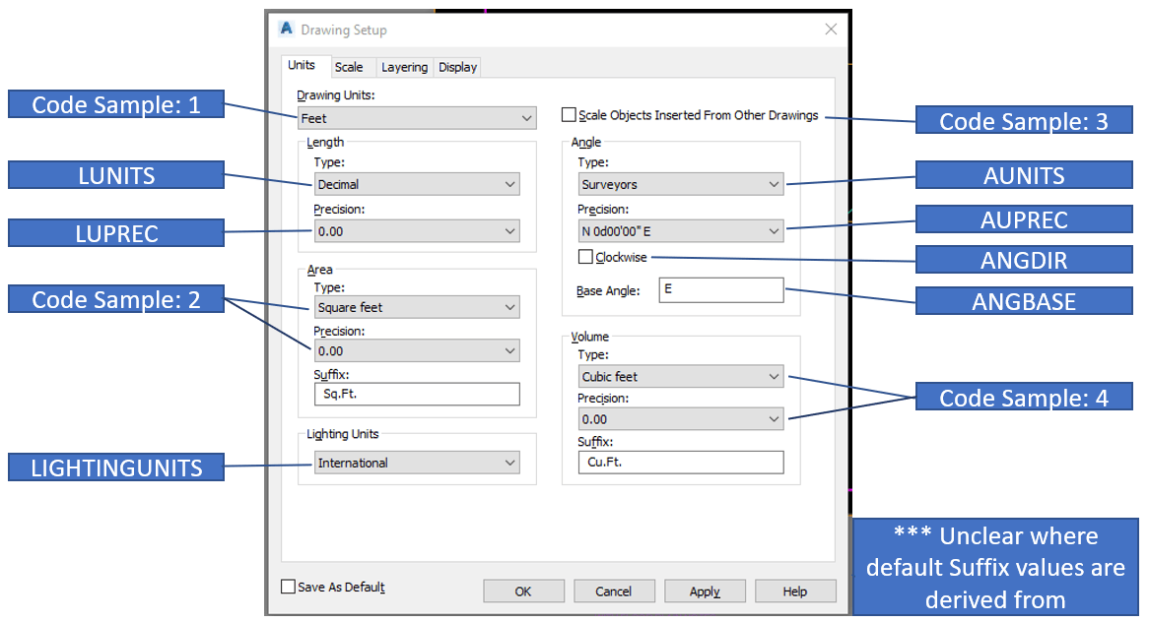Click the Cancel button
Viewport: 1149px width, 622px height.
pos(614,591)
